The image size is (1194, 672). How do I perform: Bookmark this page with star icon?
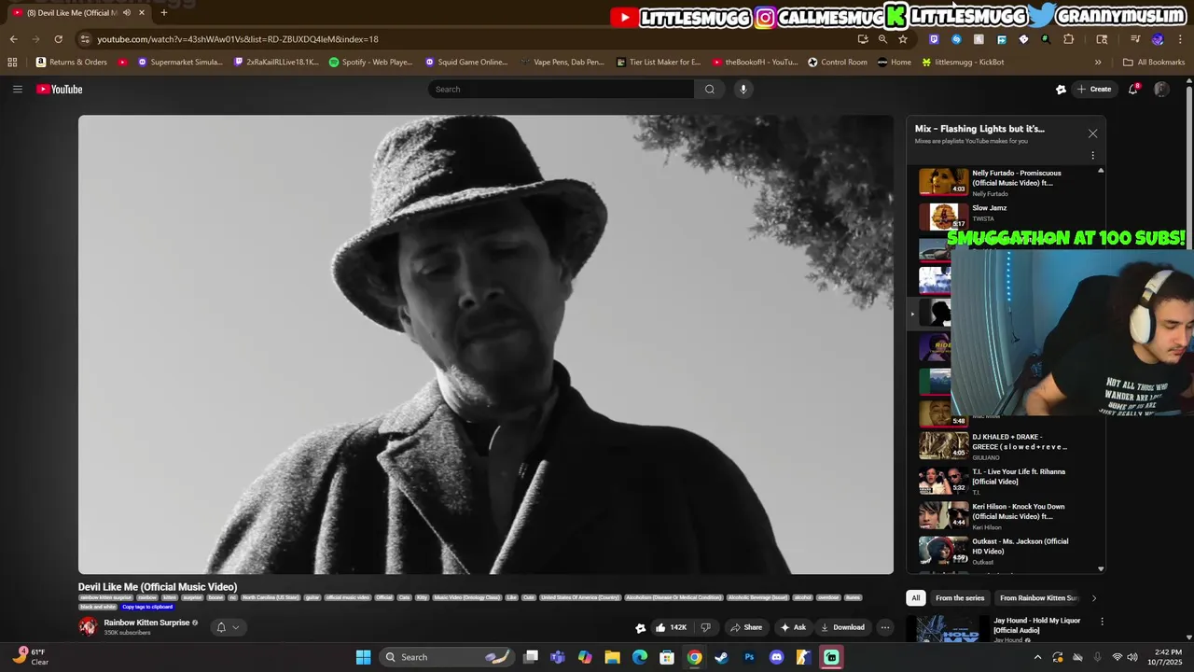coord(903,39)
